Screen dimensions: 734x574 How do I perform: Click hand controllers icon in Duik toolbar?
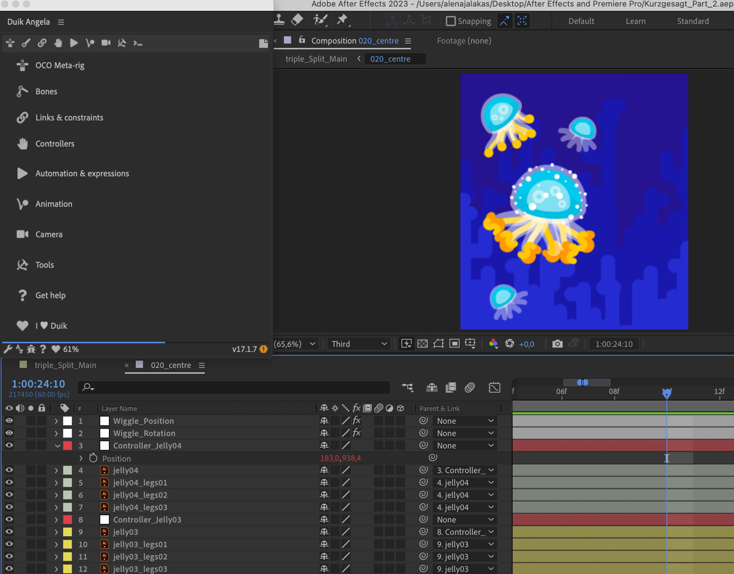[58, 43]
